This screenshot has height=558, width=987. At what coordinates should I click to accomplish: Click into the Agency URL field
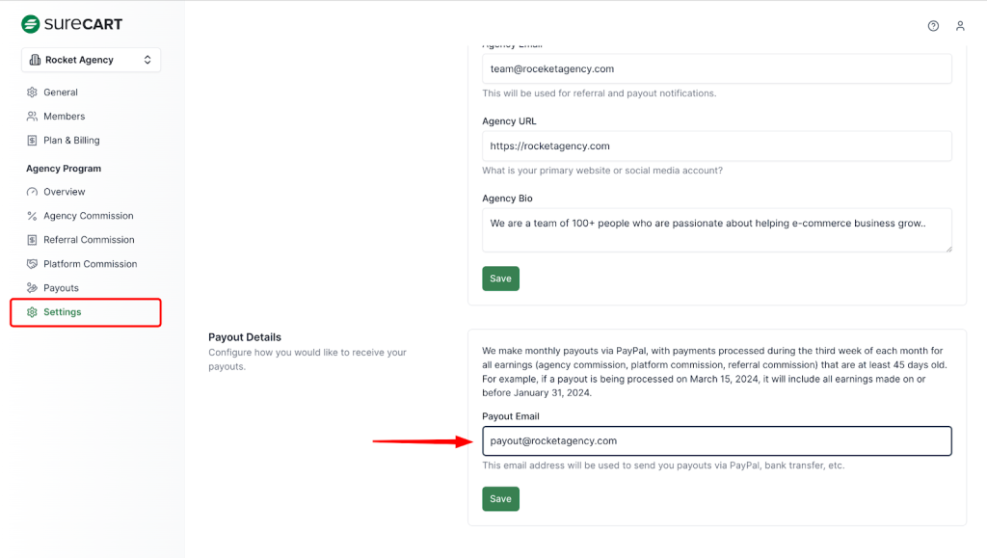(x=716, y=146)
